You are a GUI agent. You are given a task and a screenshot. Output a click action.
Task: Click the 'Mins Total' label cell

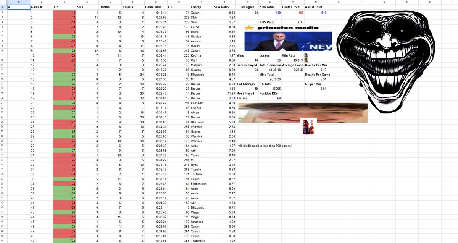point(270,75)
